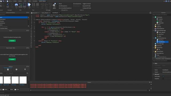
Task: Select Lighting in the Explorer
Action: (x=159, y=27)
